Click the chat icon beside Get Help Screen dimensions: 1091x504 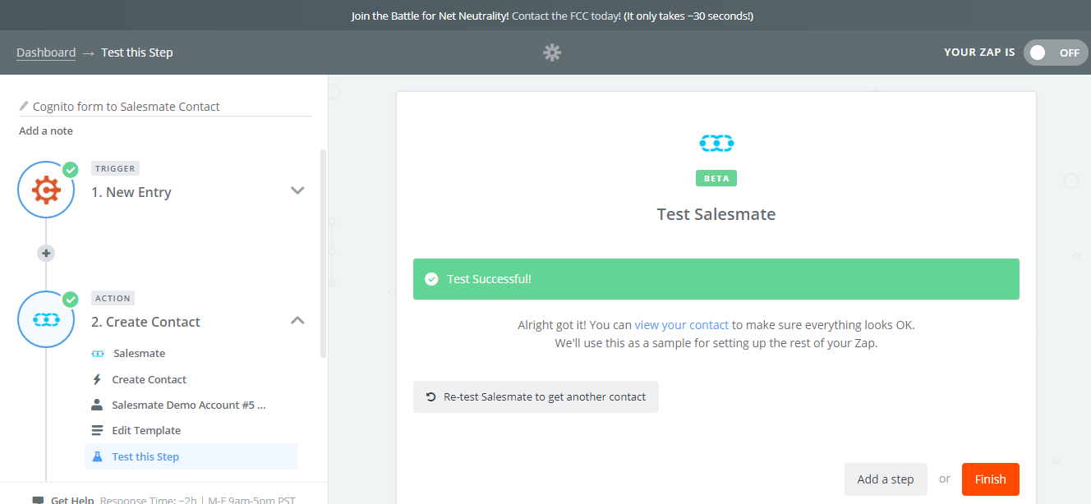(x=38, y=500)
